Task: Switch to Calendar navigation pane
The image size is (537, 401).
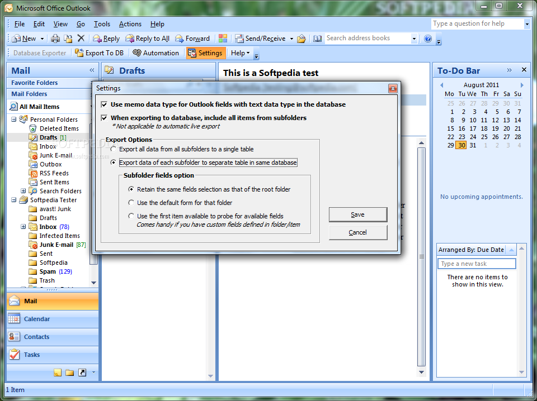Action: 53,319
